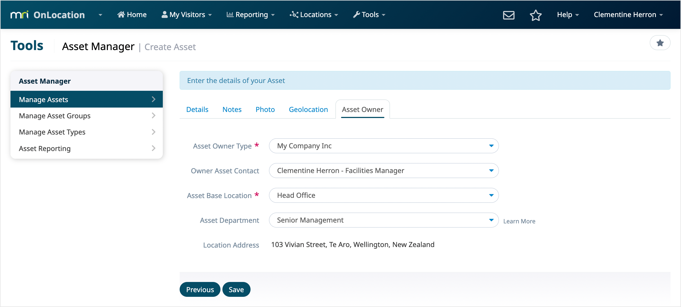
Task: Open the Owner Asset Contact dropdown
Action: pyautogui.click(x=384, y=171)
